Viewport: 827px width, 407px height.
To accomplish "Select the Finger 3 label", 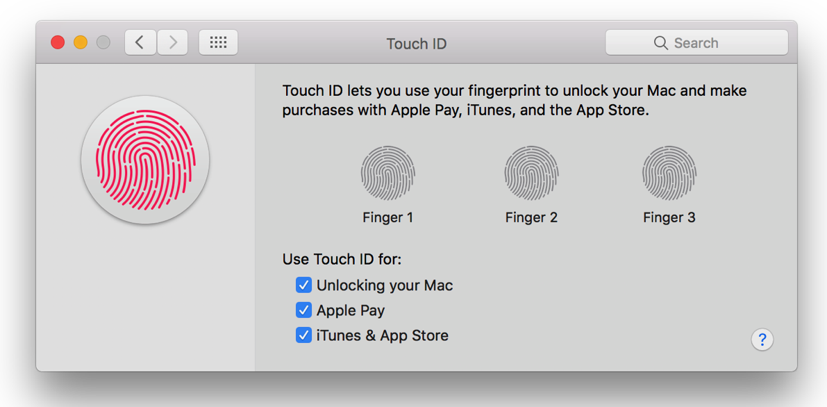I will coord(669,217).
